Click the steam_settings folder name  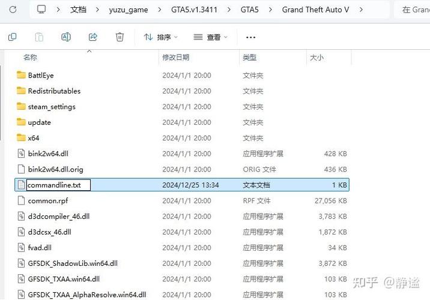point(52,107)
